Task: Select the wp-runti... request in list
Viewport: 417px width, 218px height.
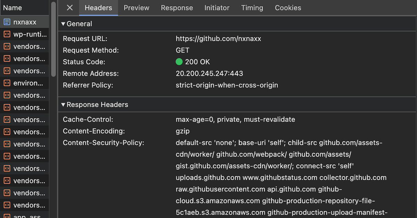Action: [30, 34]
